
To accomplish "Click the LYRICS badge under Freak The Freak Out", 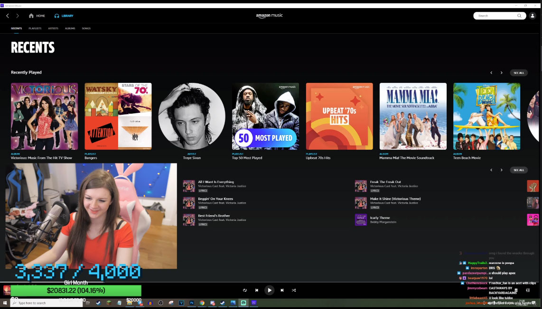I will click(x=375, y=191).
